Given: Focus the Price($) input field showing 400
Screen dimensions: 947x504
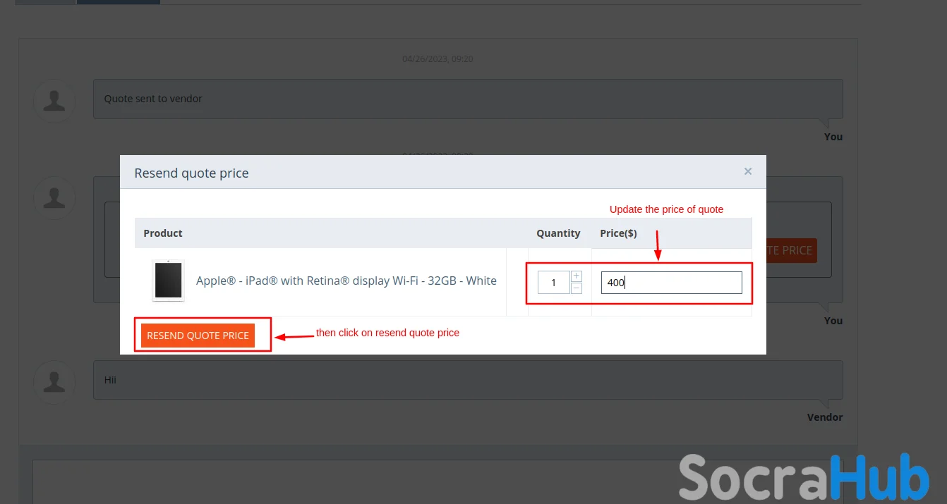Looking at the screenshot, I should click(671, 283).
